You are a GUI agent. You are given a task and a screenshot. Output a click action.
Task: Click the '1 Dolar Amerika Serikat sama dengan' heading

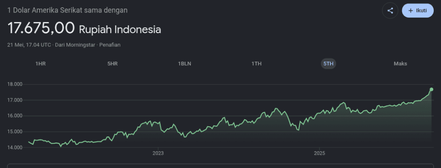(x=68, y=10)
